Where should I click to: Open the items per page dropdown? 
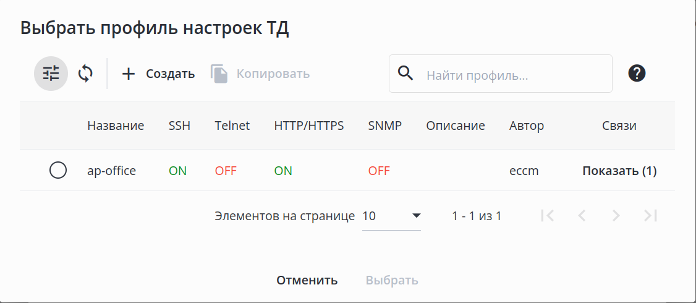coord(391,216)
